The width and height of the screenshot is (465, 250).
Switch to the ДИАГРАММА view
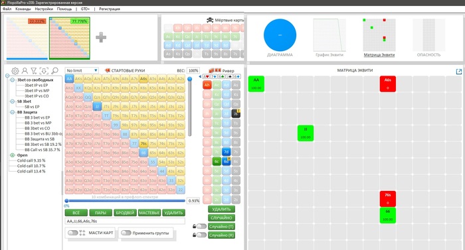point(280,38)
